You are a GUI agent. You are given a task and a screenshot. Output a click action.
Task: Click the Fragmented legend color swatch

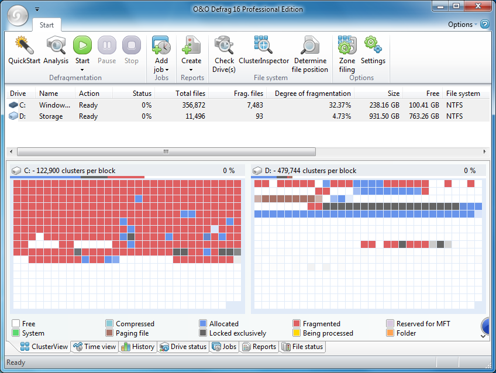pyautogui.click(x=297, y=323)
